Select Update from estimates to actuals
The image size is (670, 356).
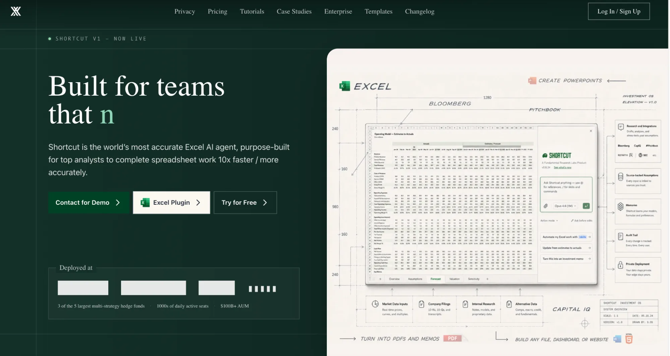pyautogui.click(x=566, y=248)
